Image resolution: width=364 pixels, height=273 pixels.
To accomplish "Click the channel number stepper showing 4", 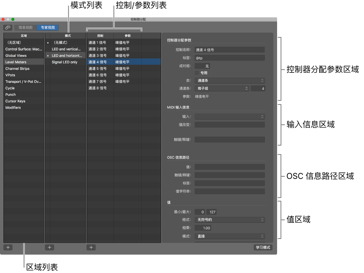I will coord(258,88).
